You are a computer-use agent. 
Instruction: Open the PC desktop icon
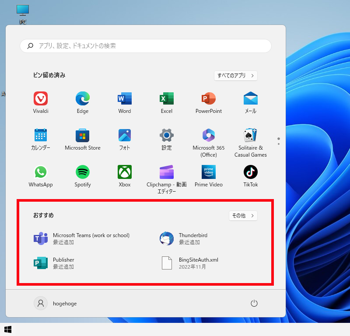pos(23,14)
